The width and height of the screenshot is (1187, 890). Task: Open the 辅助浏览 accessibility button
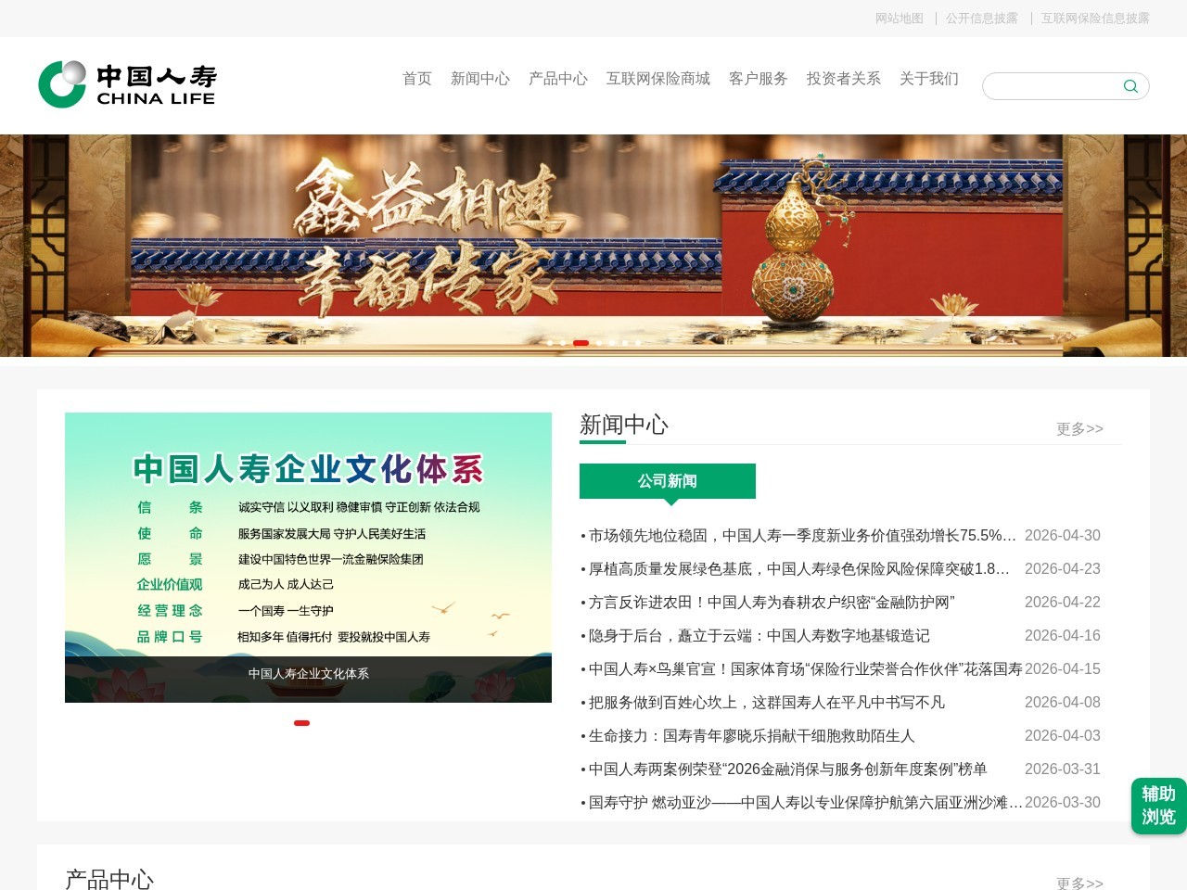pos(1158,806)
